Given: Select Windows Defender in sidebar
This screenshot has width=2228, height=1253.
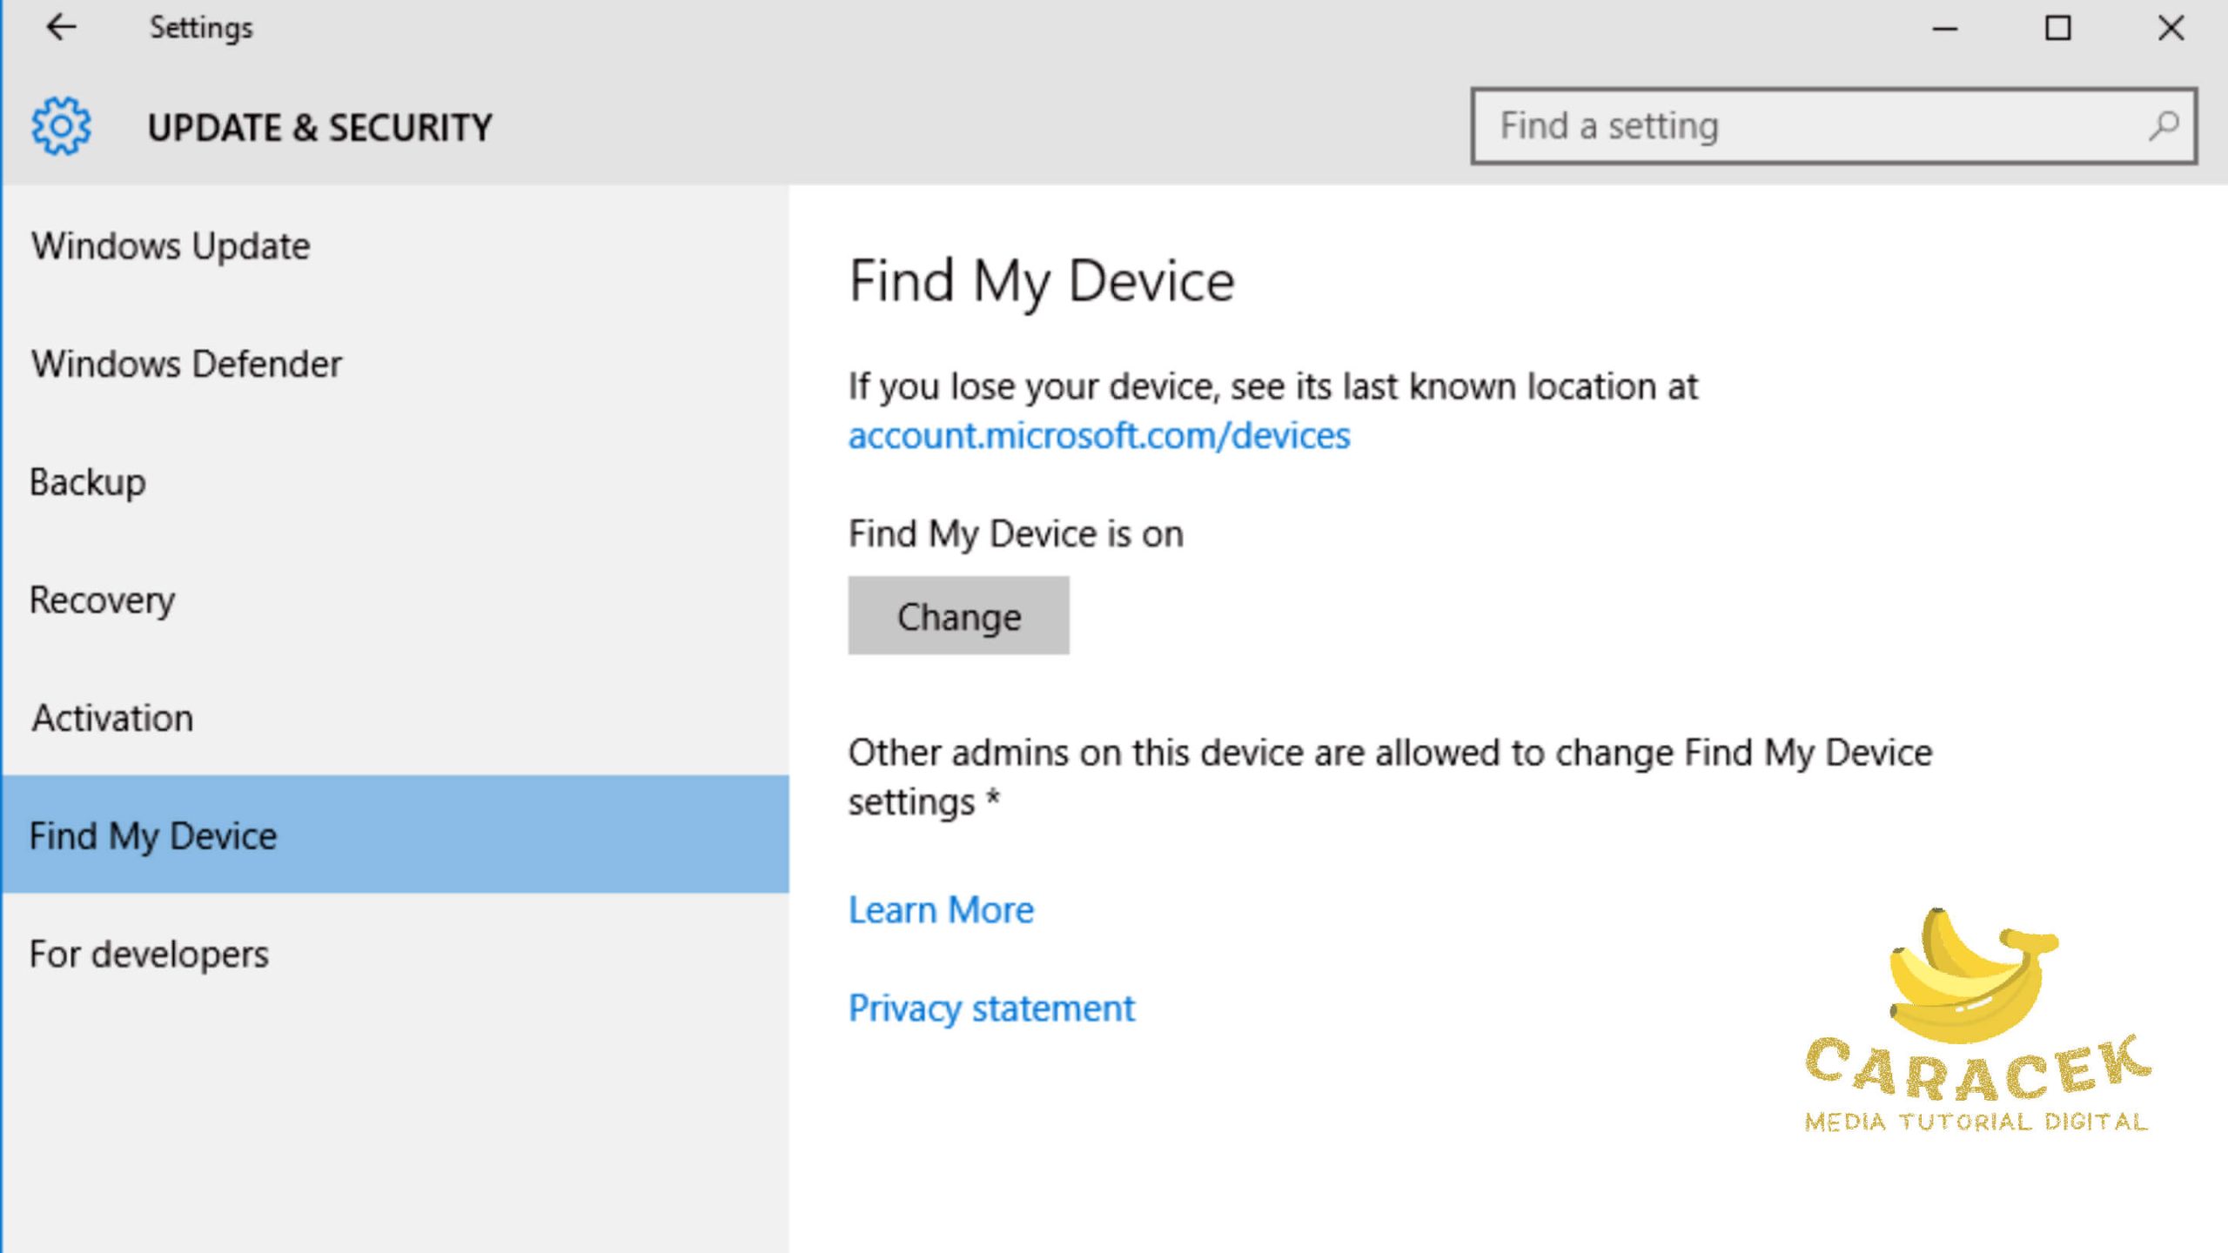Looking at the screenshot, I should click(186, 364).
